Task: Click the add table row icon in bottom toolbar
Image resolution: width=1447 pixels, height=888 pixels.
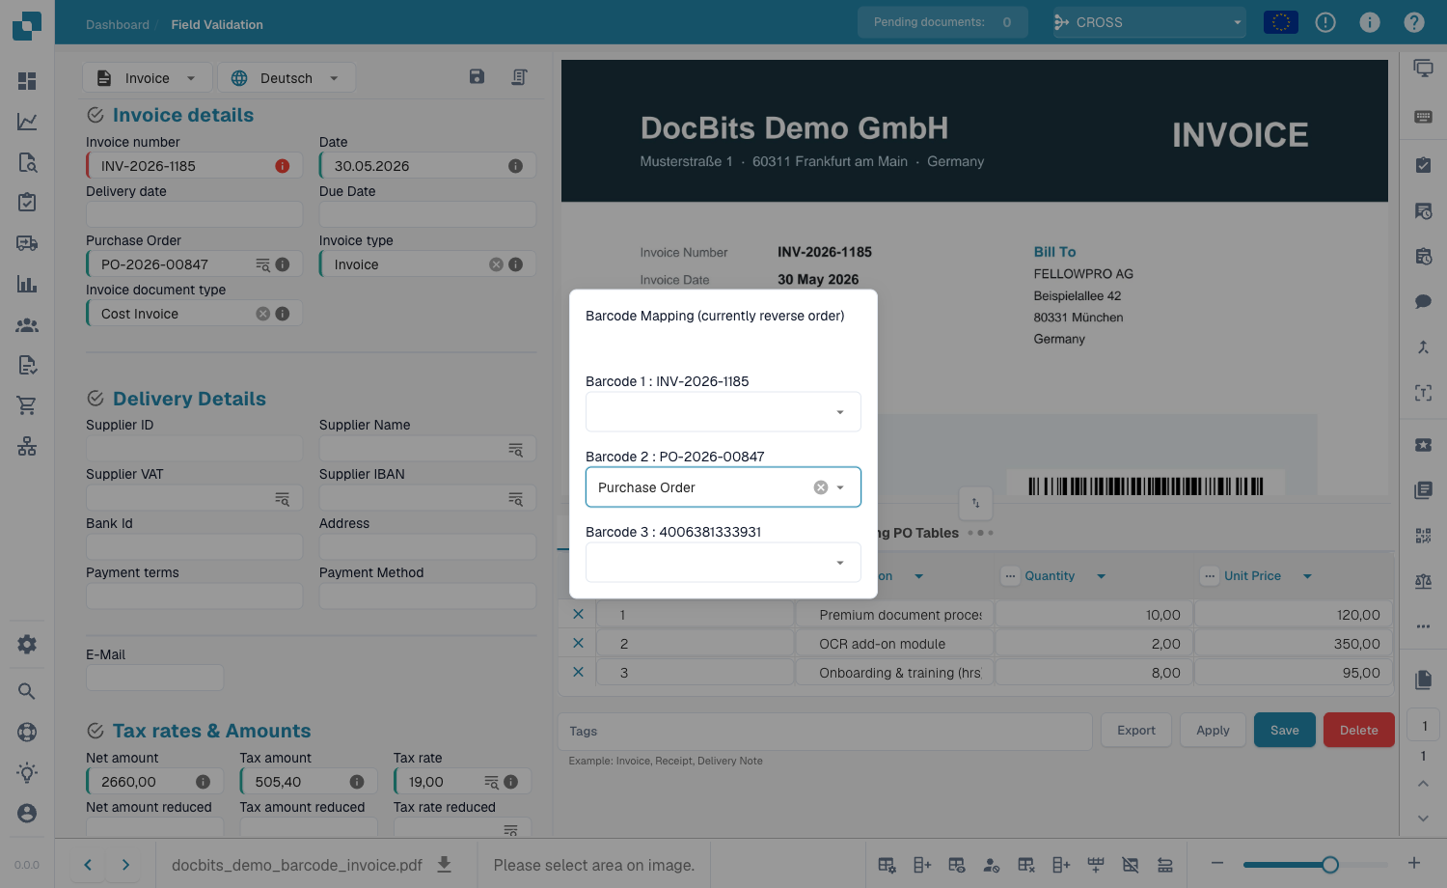Action: pyautogui.click(x=922, y=865)
